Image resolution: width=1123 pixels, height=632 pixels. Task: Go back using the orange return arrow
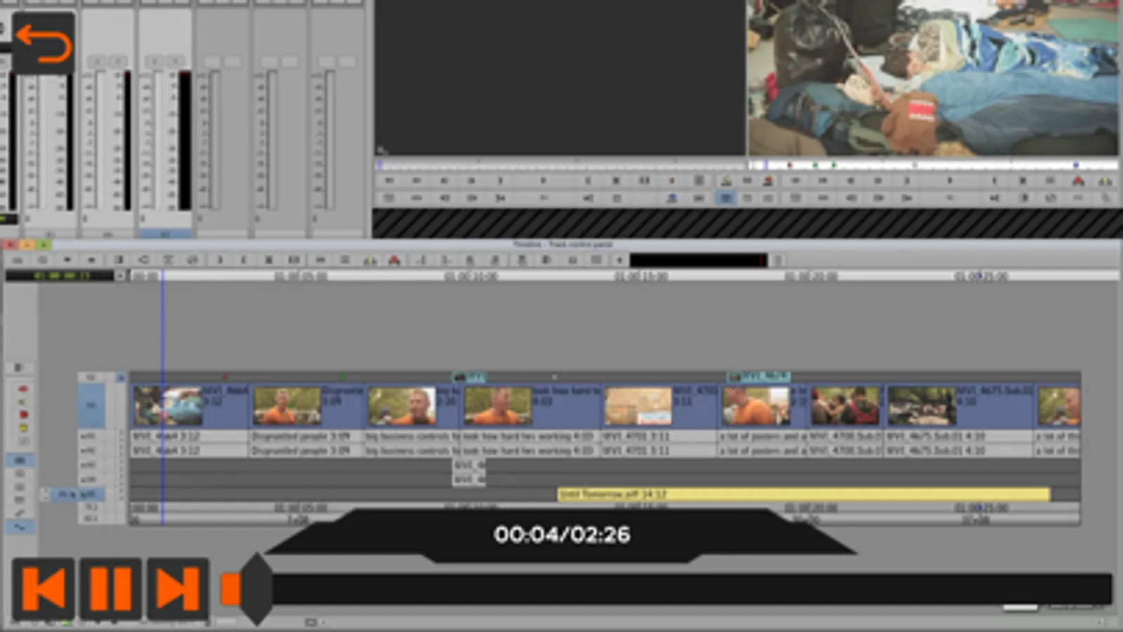click(x=44, y=43)
